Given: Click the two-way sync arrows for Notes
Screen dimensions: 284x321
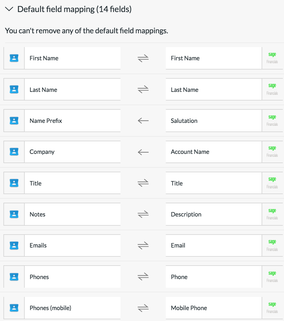Looking at the screenshot, I should [x=143, y=214].
